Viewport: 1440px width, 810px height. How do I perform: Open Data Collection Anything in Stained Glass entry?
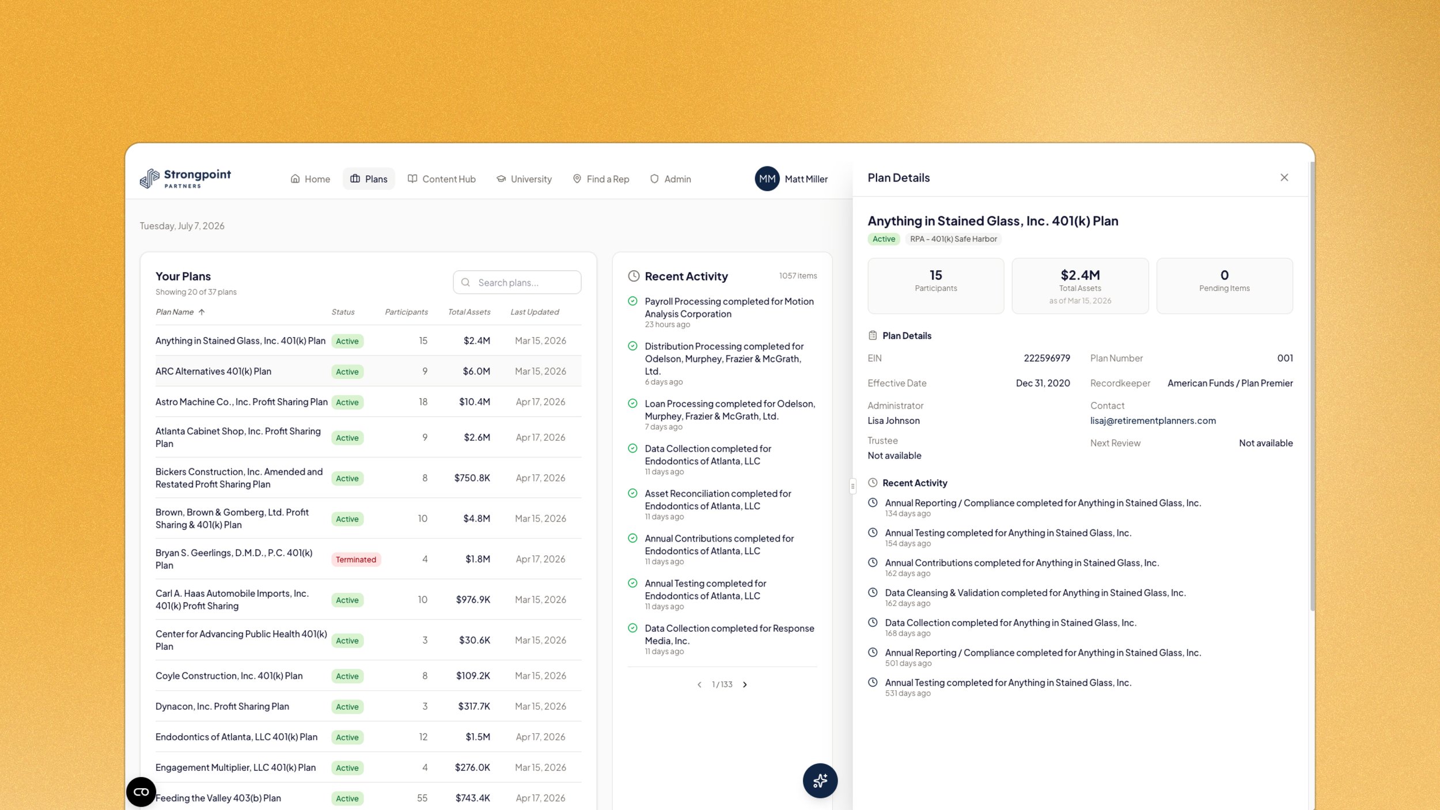(x=1010, y=623)
